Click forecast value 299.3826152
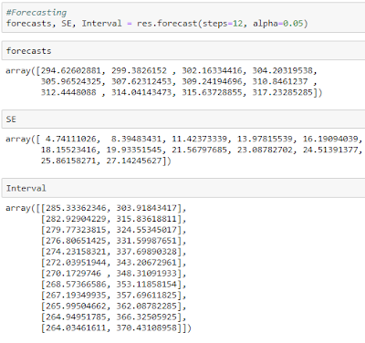The width and height of the screenshot is (365, 343). pos(139,70)
